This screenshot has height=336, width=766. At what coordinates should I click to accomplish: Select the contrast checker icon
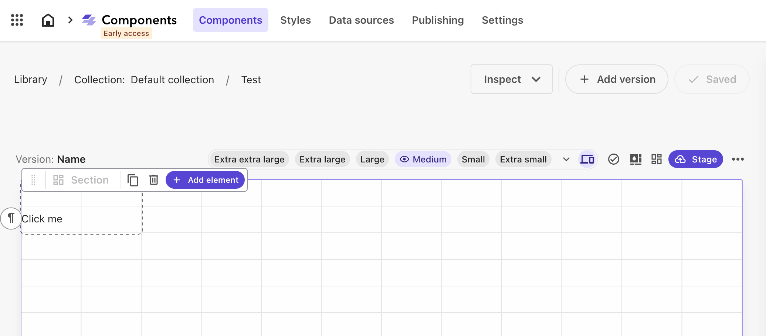(635, 159)
